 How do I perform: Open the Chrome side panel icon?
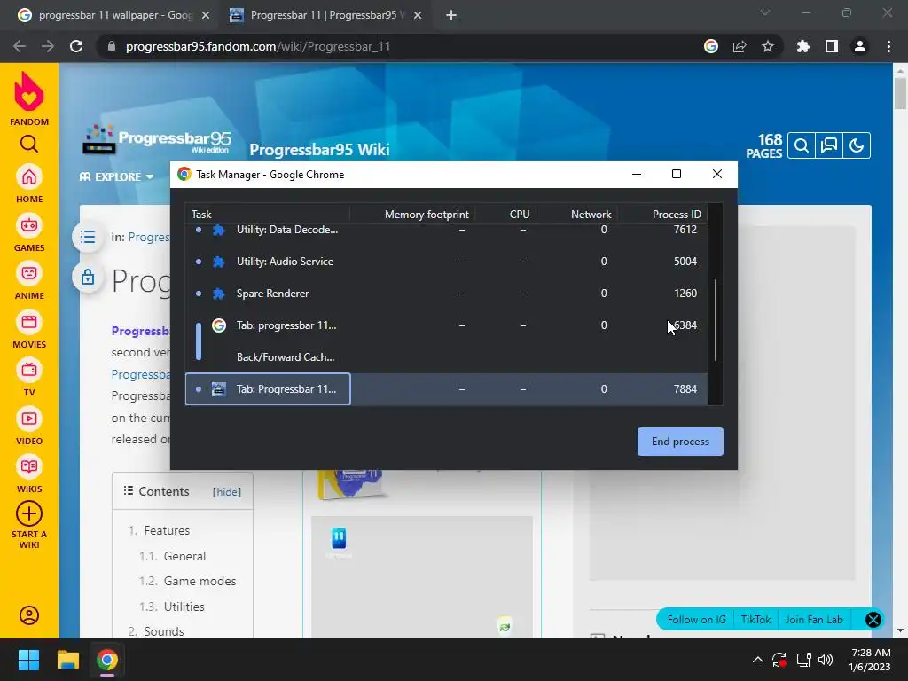click(831, 46)
